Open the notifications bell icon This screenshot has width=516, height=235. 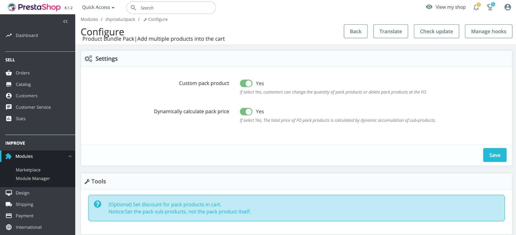click(x=476, y=7)
